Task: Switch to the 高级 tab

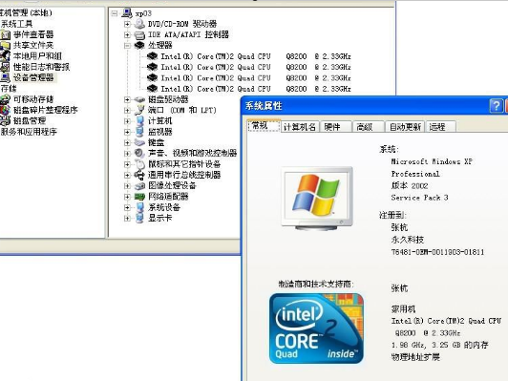Action: point(369,127)
